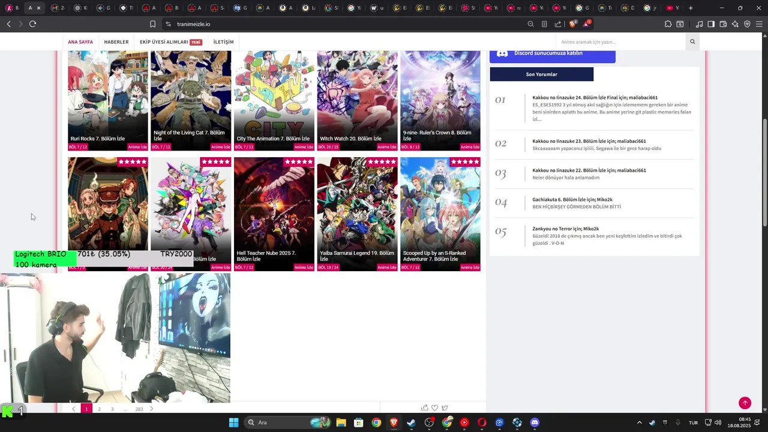Open the extensions puzzle icon

[668, 24]
